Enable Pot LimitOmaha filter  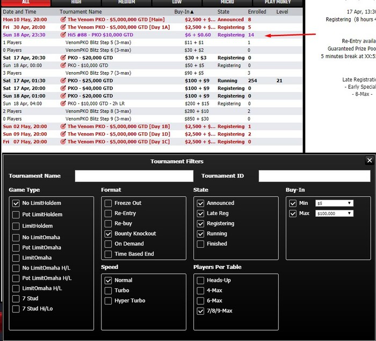[x=16, y=247]
